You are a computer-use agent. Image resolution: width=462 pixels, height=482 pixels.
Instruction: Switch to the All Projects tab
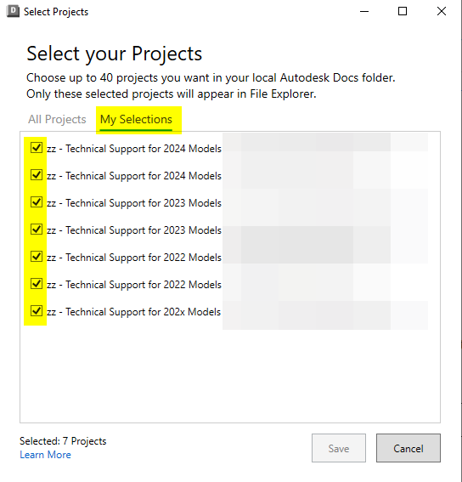(x=57, y=119)
